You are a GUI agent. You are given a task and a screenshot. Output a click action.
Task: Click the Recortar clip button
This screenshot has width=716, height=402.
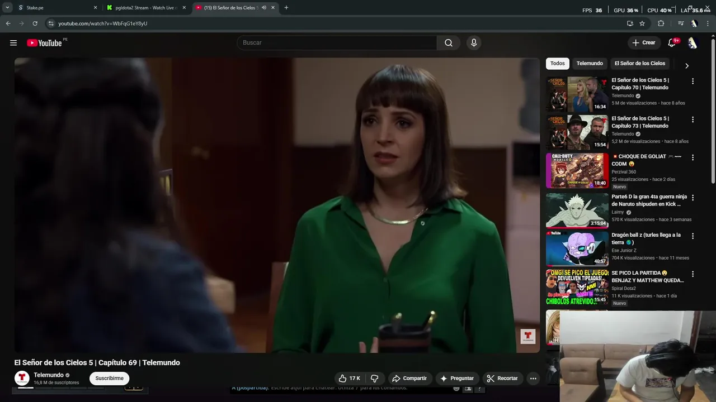pyautogui.click(x=502, y=379)
